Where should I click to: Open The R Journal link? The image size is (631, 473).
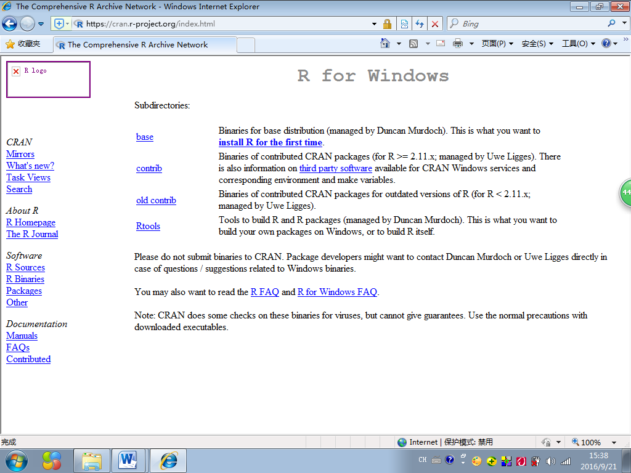pyautogui.click(x=32, y=234)
